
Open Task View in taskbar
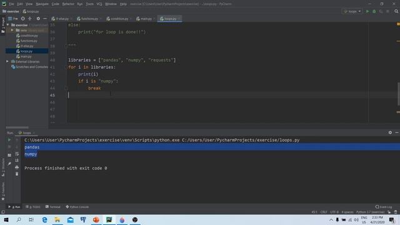[31, 219]
